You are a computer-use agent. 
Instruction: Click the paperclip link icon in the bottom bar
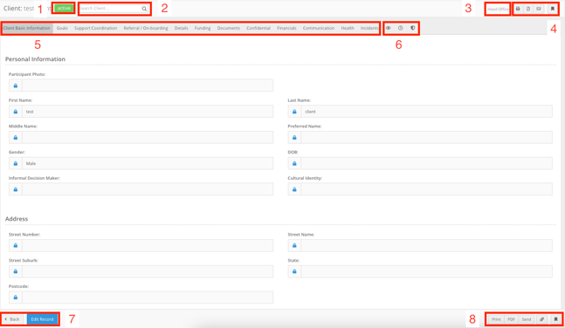(542, 319)
